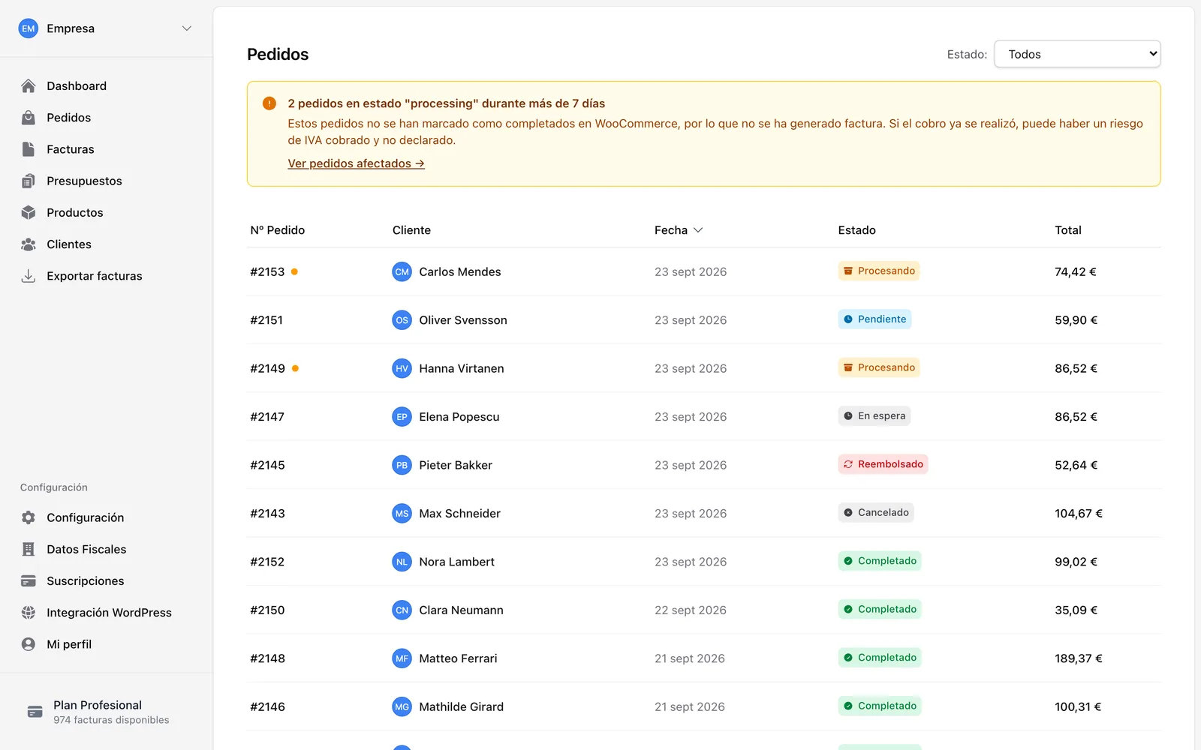Click the Pedidos bag icon in sidebar
The width and height of the screenshot is (1201, 750).
point(29,118)
